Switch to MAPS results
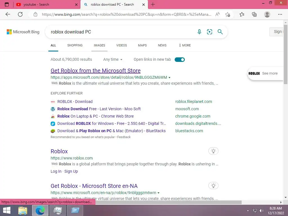This screenshot has width=288, height=216. pyautogui.click(x=142, y=45)
